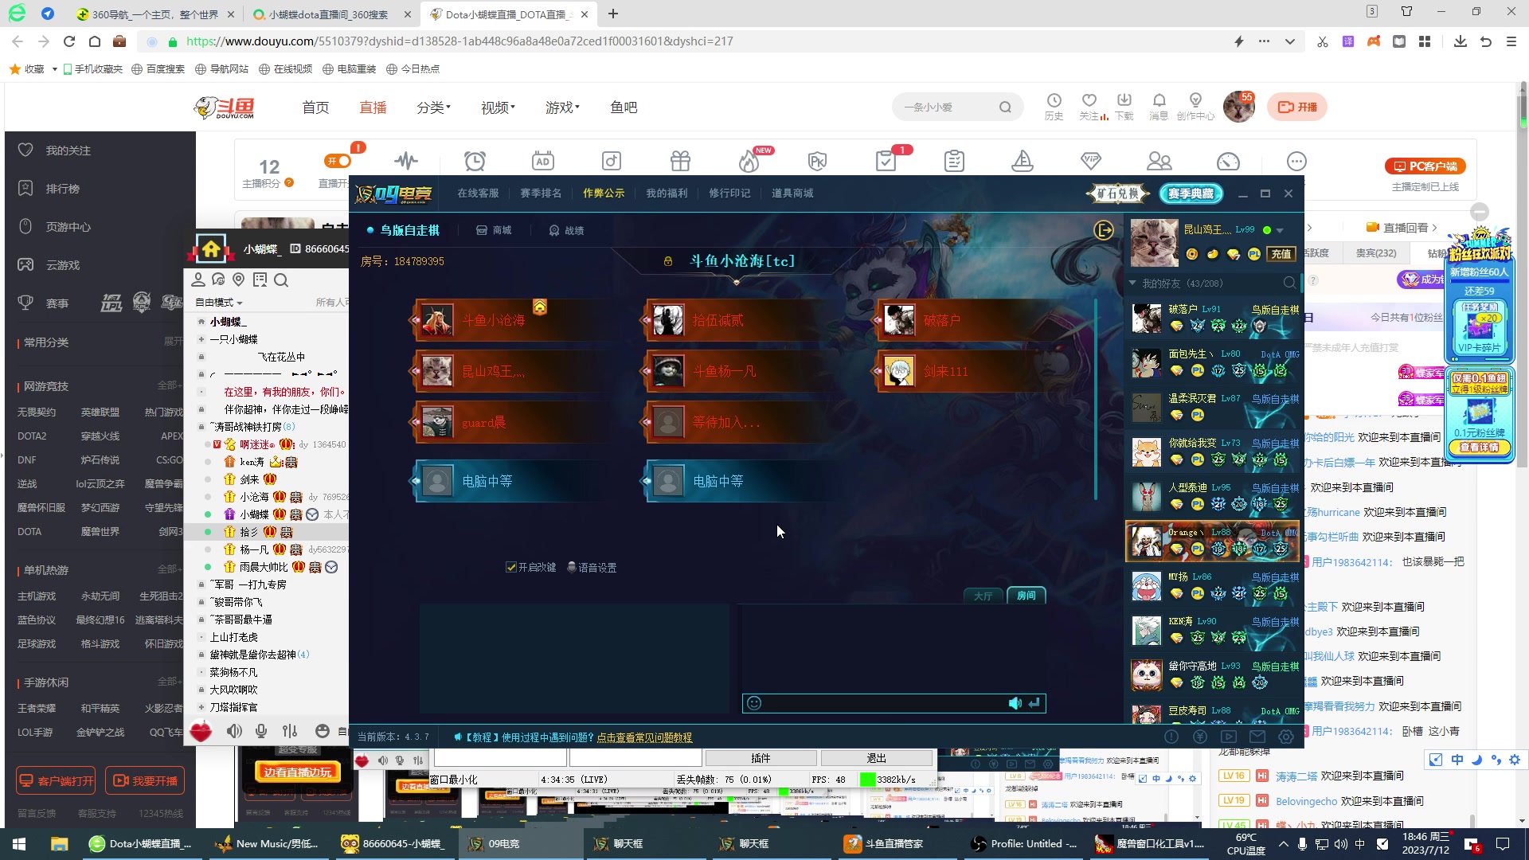Open mixer sliders icon in voice window
1529x860 pixels.
click(x=290, y=731)
